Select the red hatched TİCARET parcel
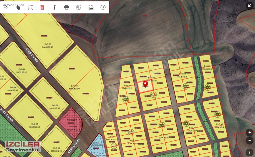 [71, 123]
